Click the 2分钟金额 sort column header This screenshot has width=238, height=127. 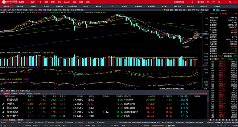pos(183,96)
